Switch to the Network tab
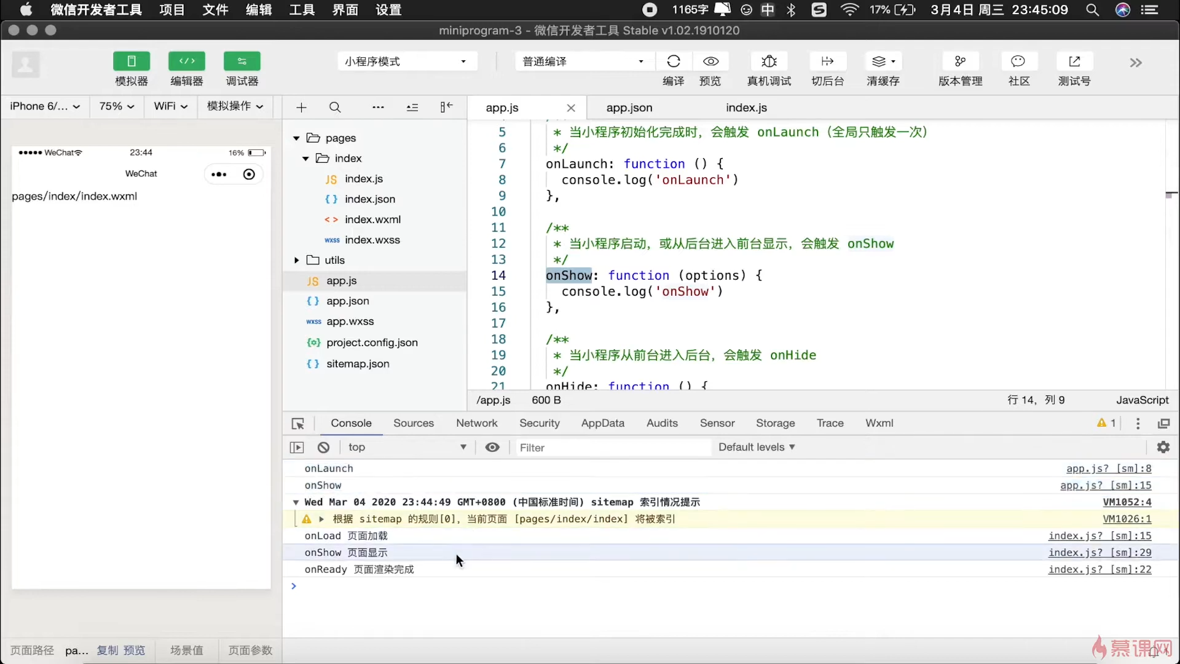Image resolution: width=1180 pixels, height=664 pixels. coord(477,423)
